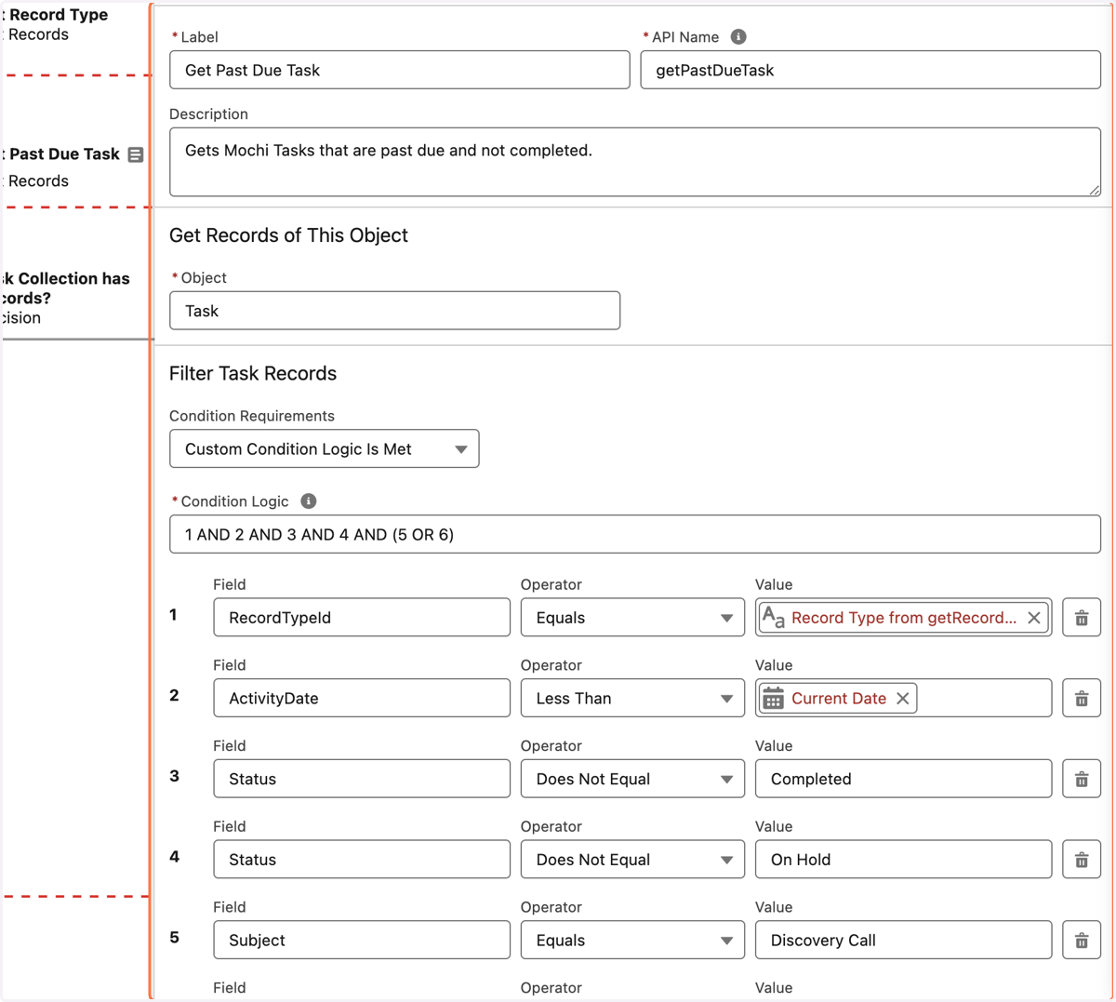Screen dimensions: 1116x1002
Task: Open Operator dropdown for Status Completed condition
Action: (x=632, y=779)
